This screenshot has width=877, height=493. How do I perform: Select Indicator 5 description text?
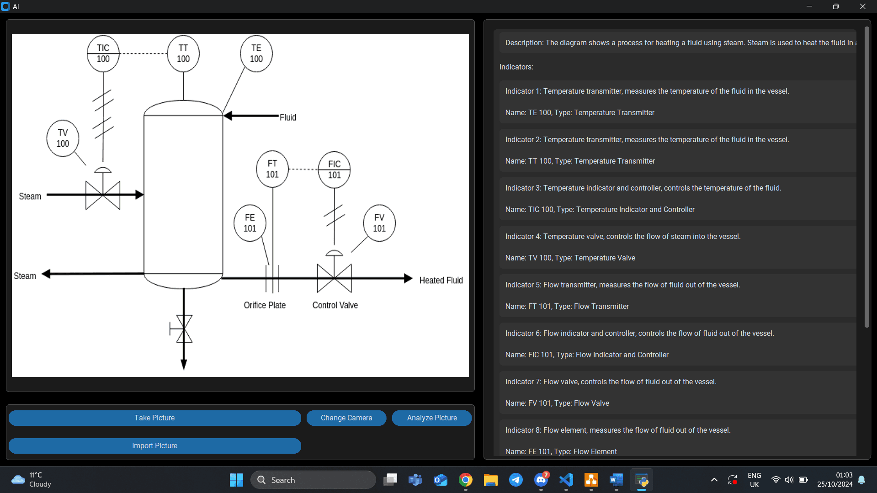tap(623, 285)
